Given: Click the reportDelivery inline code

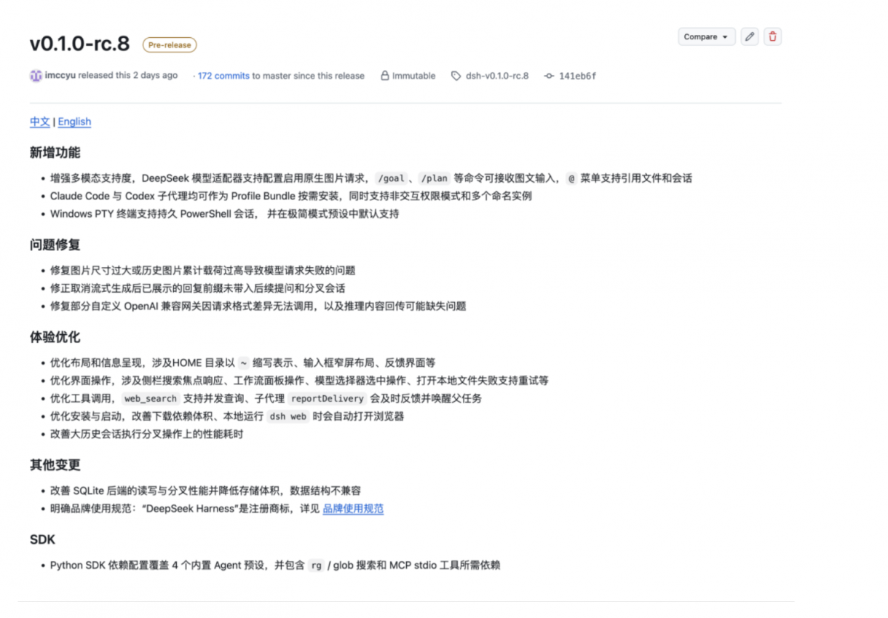Looking at the screenshot, I should tap(327, 399).
